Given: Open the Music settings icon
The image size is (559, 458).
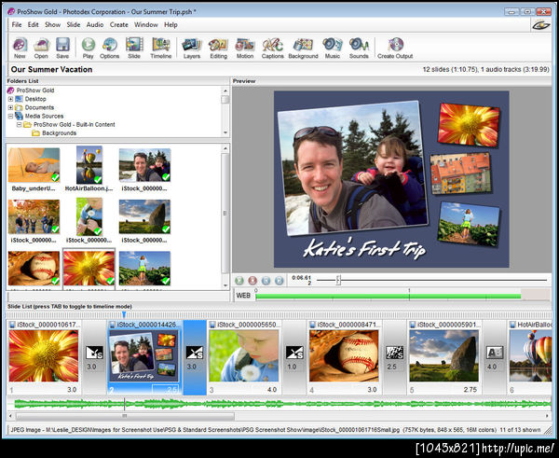Looking at the screenshot, I should pos(332,45).
